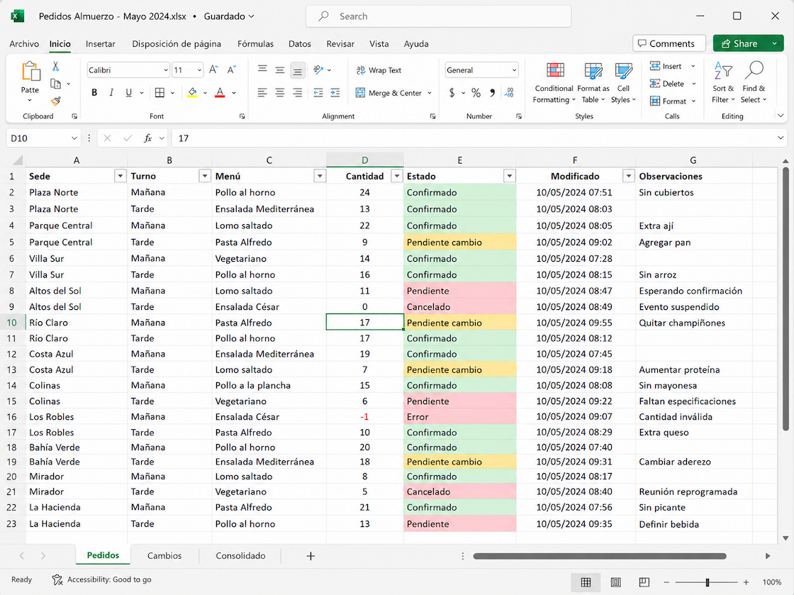Select the Format Painter brush

[56, 101]
